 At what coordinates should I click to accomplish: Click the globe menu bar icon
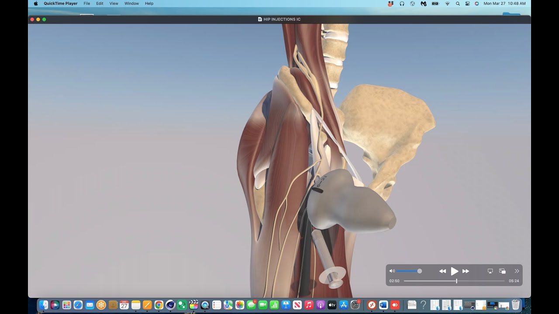412,3
